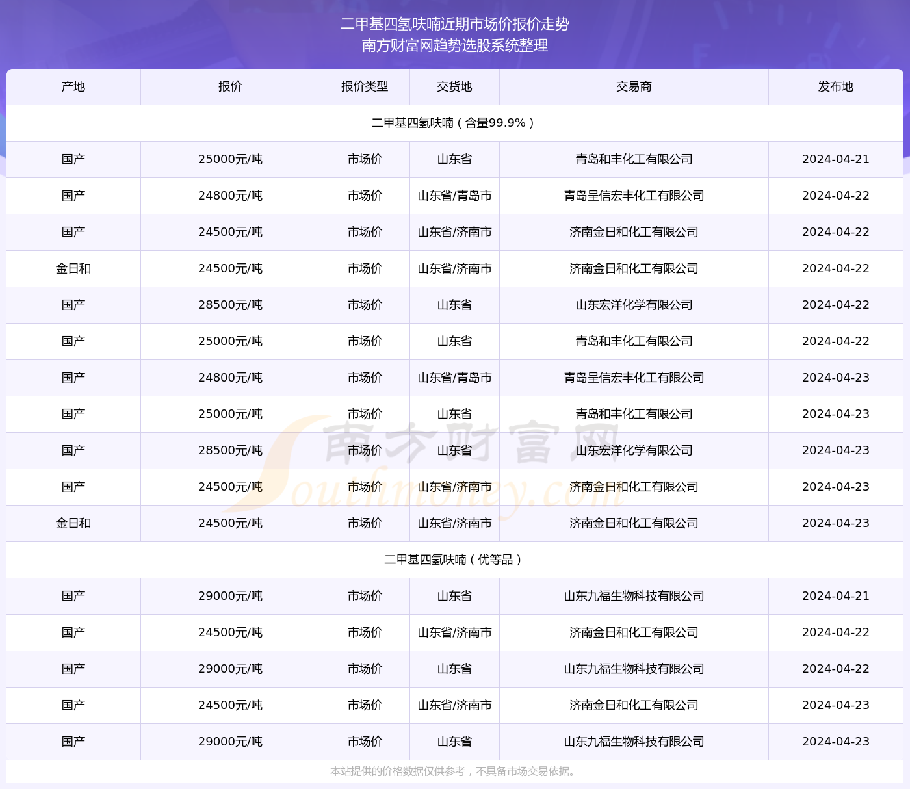Viewport: 910px width, 789px height.
Task: Click the 产地 column header
Action: tap(73, 86)
